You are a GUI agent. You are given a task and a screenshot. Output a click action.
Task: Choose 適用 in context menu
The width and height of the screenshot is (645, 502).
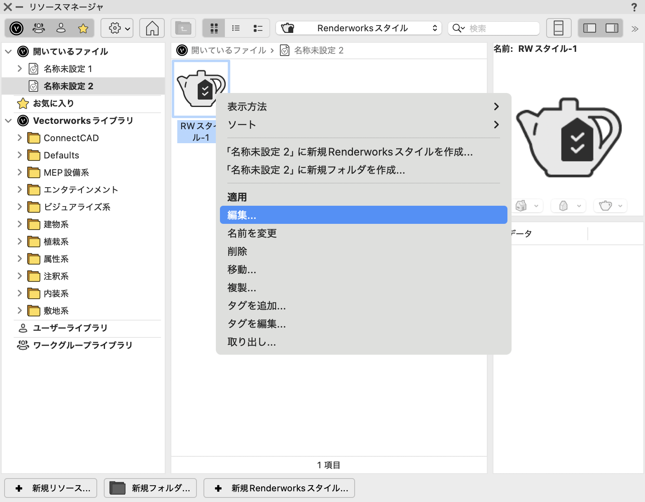363,197
